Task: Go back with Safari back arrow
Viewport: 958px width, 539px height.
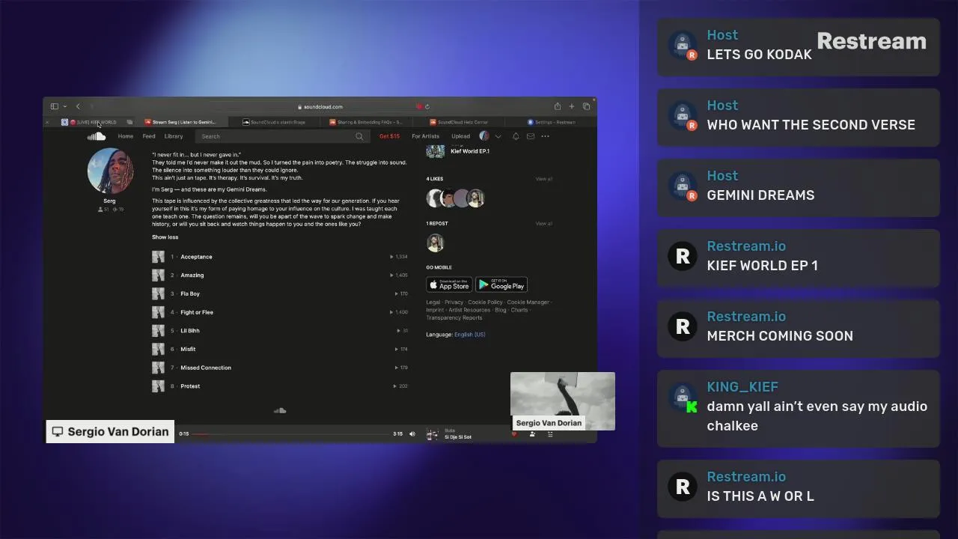Action: 78,106
